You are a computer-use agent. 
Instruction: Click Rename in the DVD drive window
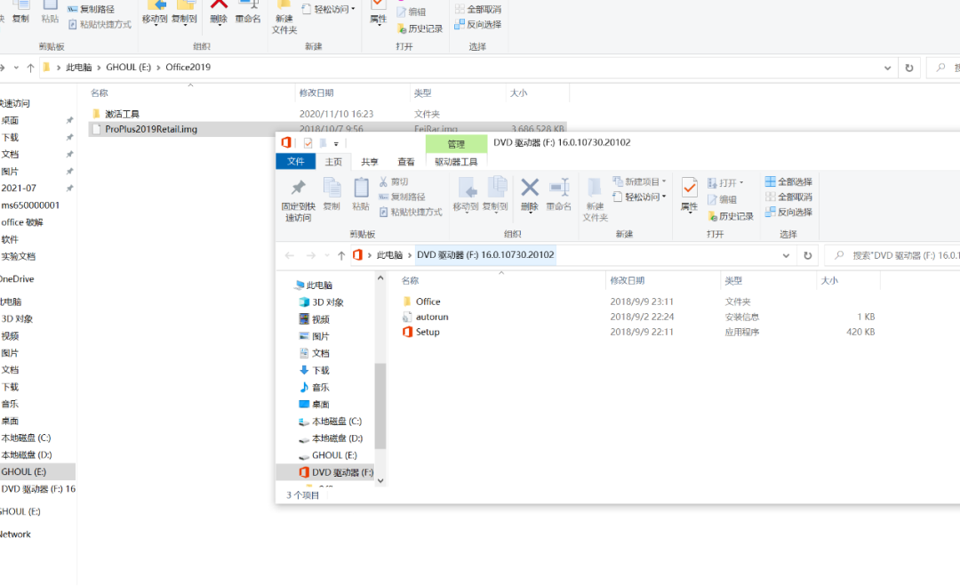pos(559,195)
